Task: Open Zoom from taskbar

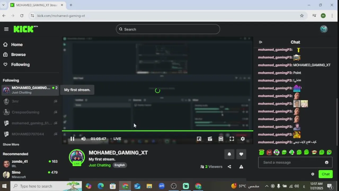Action: point(162,186)
